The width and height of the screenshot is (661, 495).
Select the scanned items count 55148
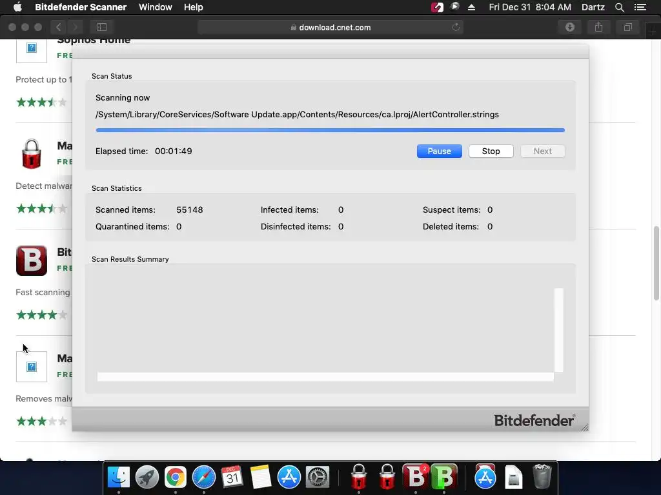pos(189,209)
